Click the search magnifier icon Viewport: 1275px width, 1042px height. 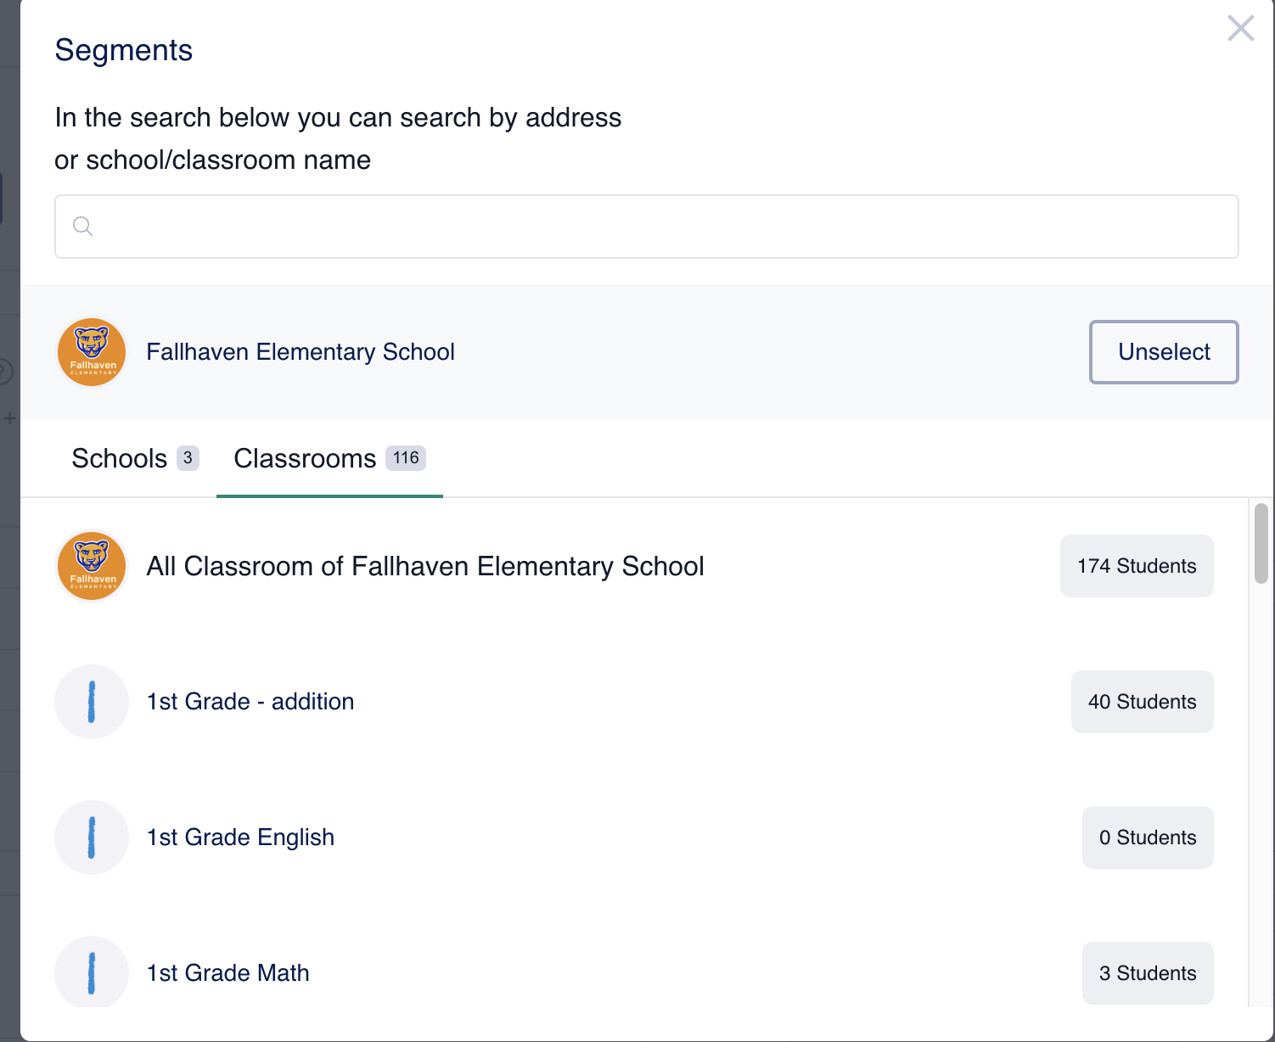(82, 226)
